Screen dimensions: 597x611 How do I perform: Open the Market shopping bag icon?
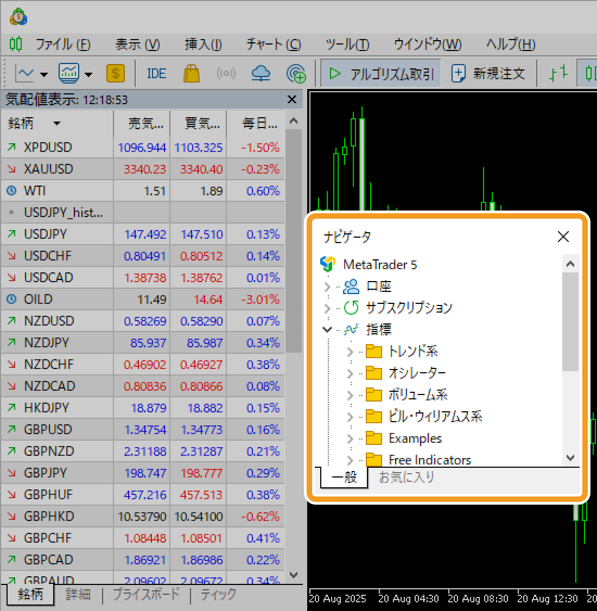(191, 73)
